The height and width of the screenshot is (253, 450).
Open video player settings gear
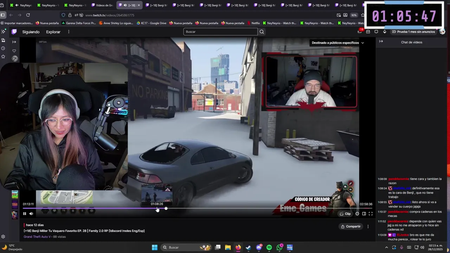pos(357,214)
